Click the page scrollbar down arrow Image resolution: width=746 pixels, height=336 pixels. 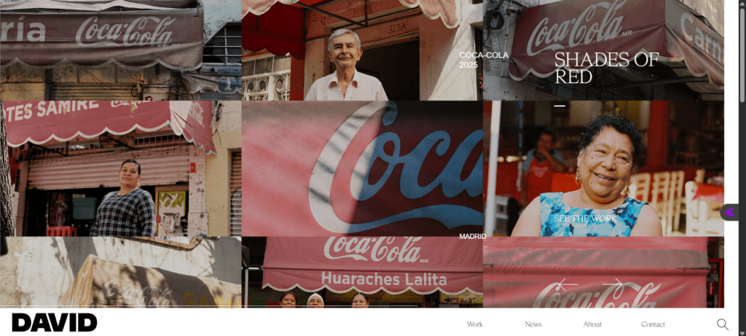click(x=740, y=332)
